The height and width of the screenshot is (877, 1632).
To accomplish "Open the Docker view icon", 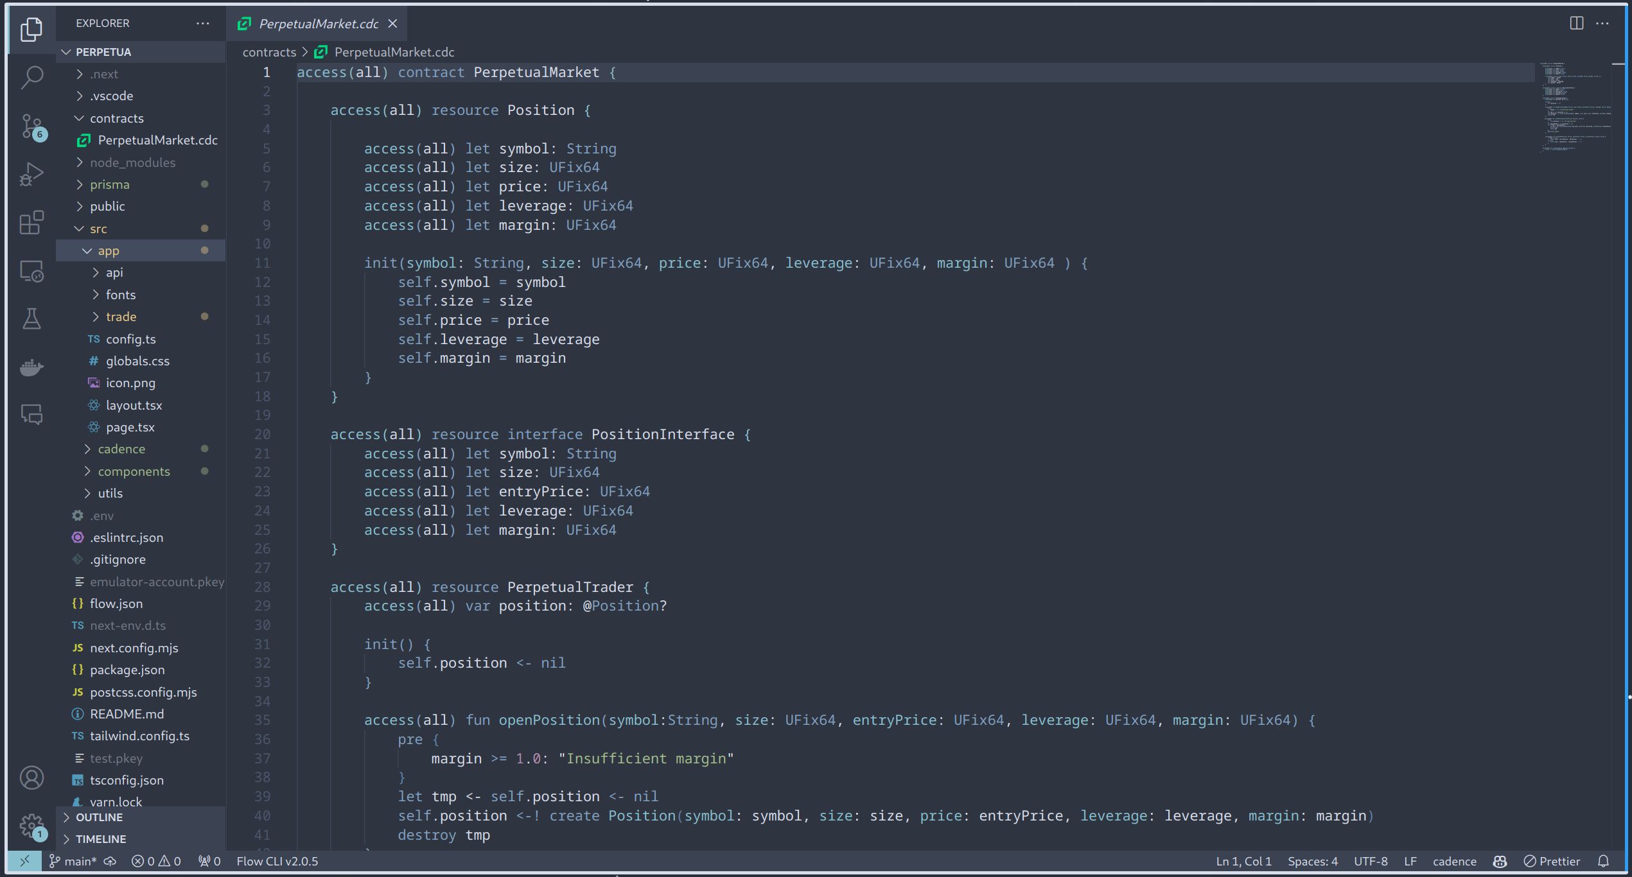I will [x=31, y=367].
